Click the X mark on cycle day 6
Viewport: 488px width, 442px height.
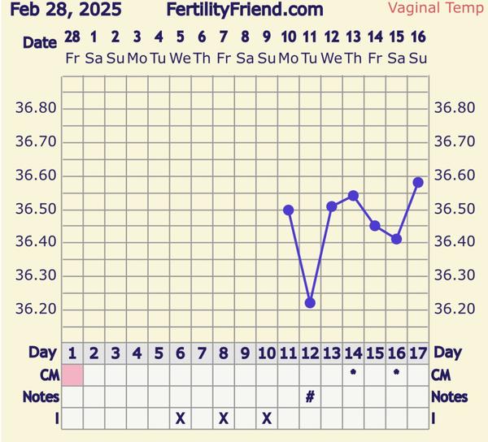pos(181,418)
